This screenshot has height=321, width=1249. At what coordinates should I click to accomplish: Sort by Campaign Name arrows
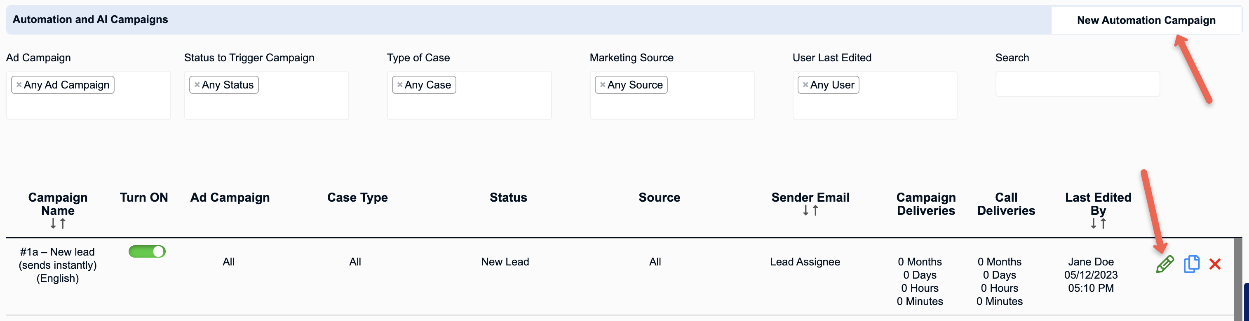click(x=58, y=224)
